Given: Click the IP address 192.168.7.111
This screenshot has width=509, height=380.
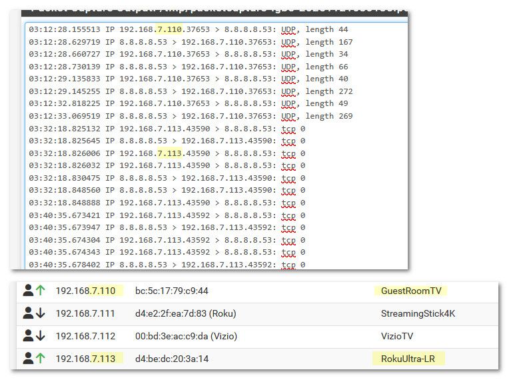Looking at the screenshot, I should (85, 313).
